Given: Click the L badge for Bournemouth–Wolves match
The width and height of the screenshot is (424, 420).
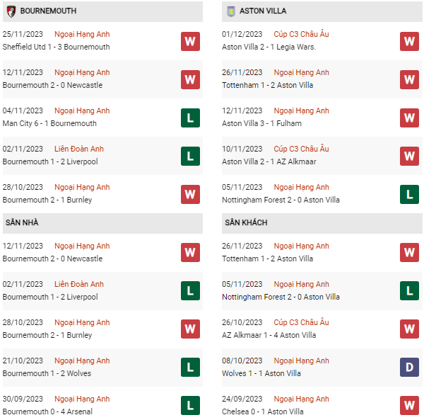Looking at the screenshot, I should (x=190, y=367).
